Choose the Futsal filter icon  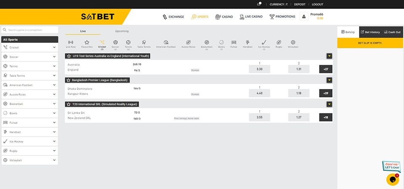coord(234,42)
